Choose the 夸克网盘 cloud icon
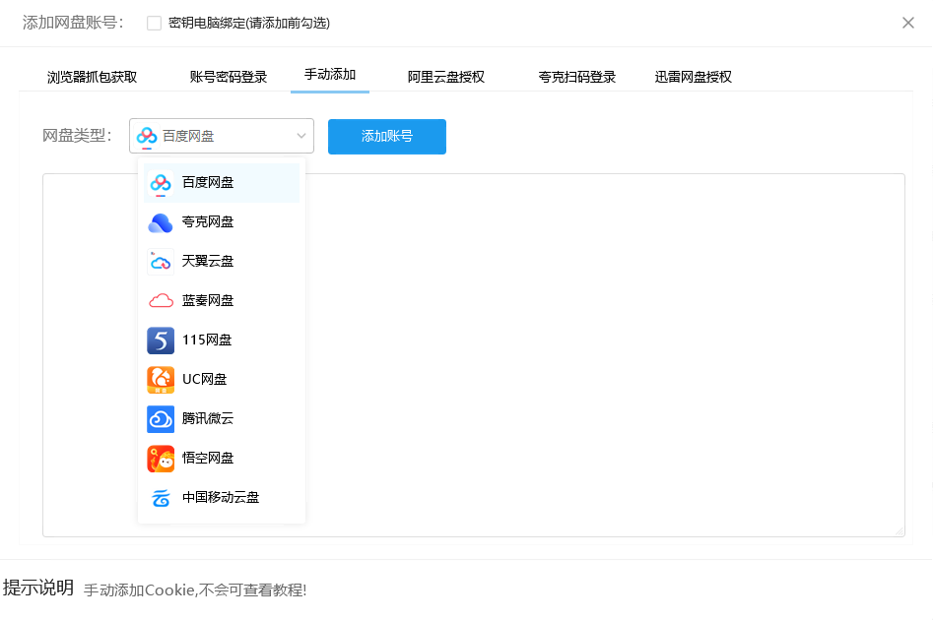The height and width of the screenshot is (620, 933). 160,221
